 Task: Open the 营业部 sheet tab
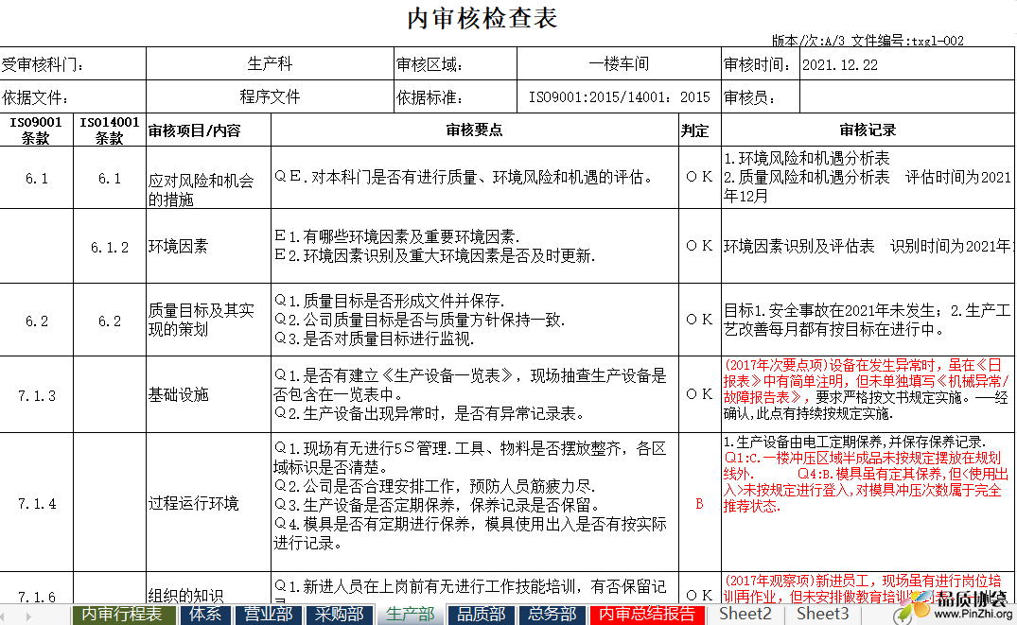tap(268, 614)
